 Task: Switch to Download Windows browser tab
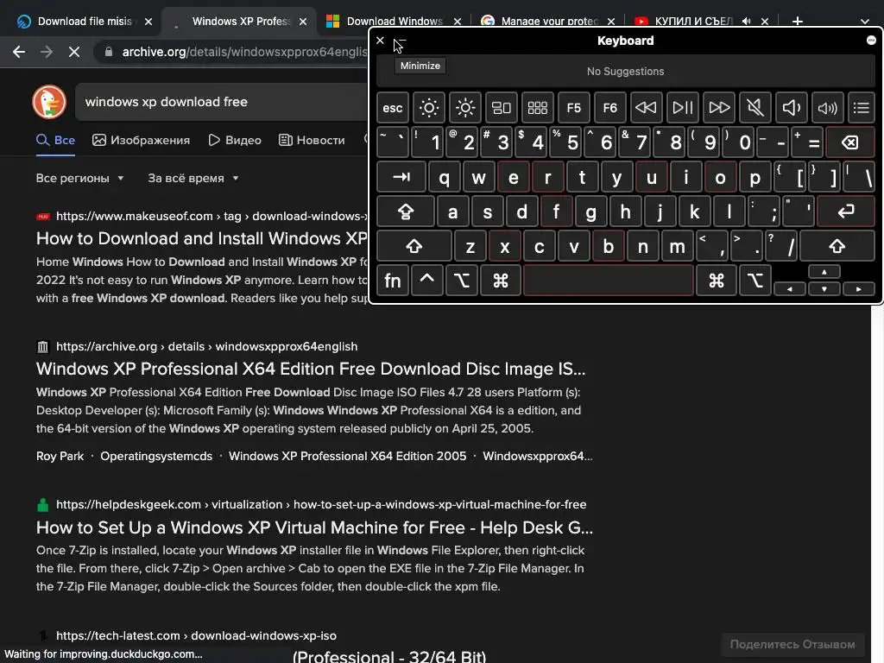point(395,22)
